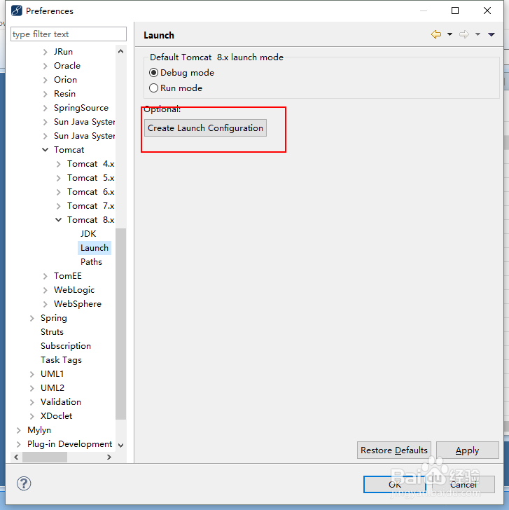509x510 pixels.
Task: Expand the Spring tree node
Action: coord(32,318)
